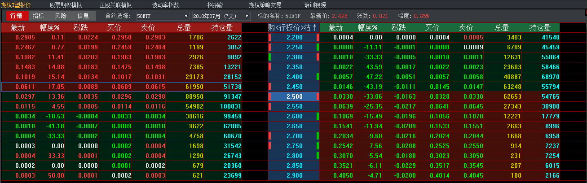The image size is (587, 183).
Task: Click the put-side 幅度% column header
Action: pos(368,27)
